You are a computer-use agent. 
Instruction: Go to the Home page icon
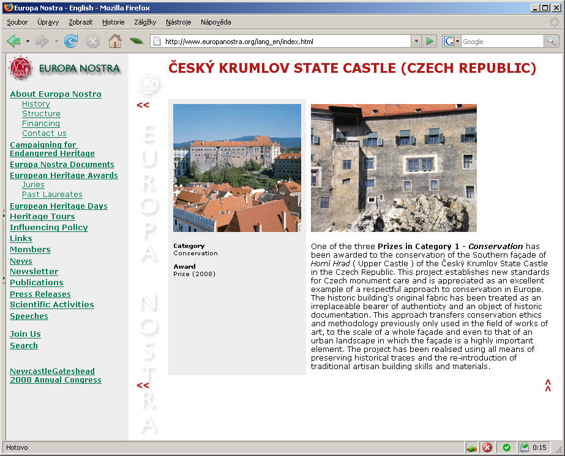pyautogui.click(x=115, y=41)
